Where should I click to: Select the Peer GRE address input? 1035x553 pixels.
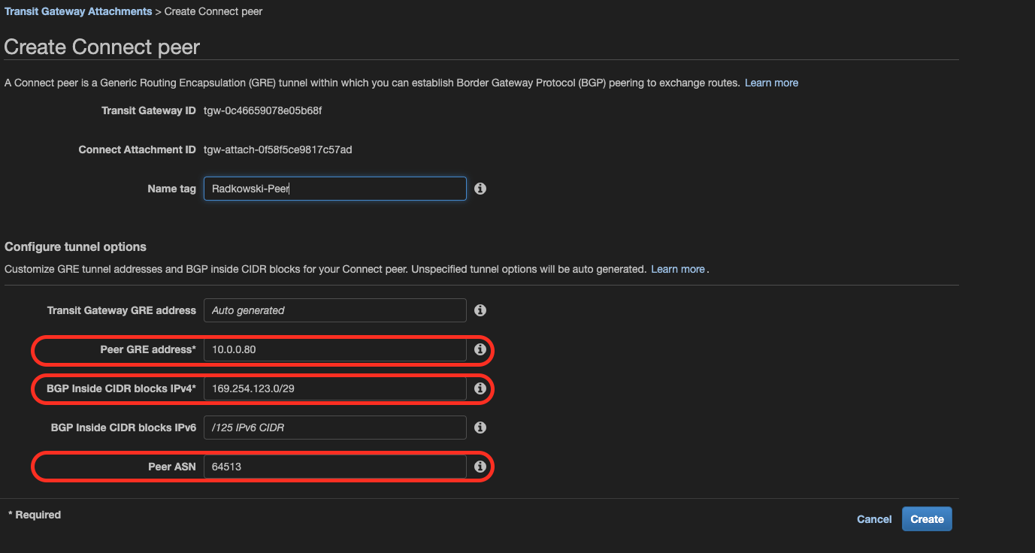coord(335,349)
